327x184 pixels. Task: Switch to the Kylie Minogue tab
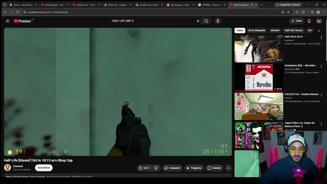(55, 5)
